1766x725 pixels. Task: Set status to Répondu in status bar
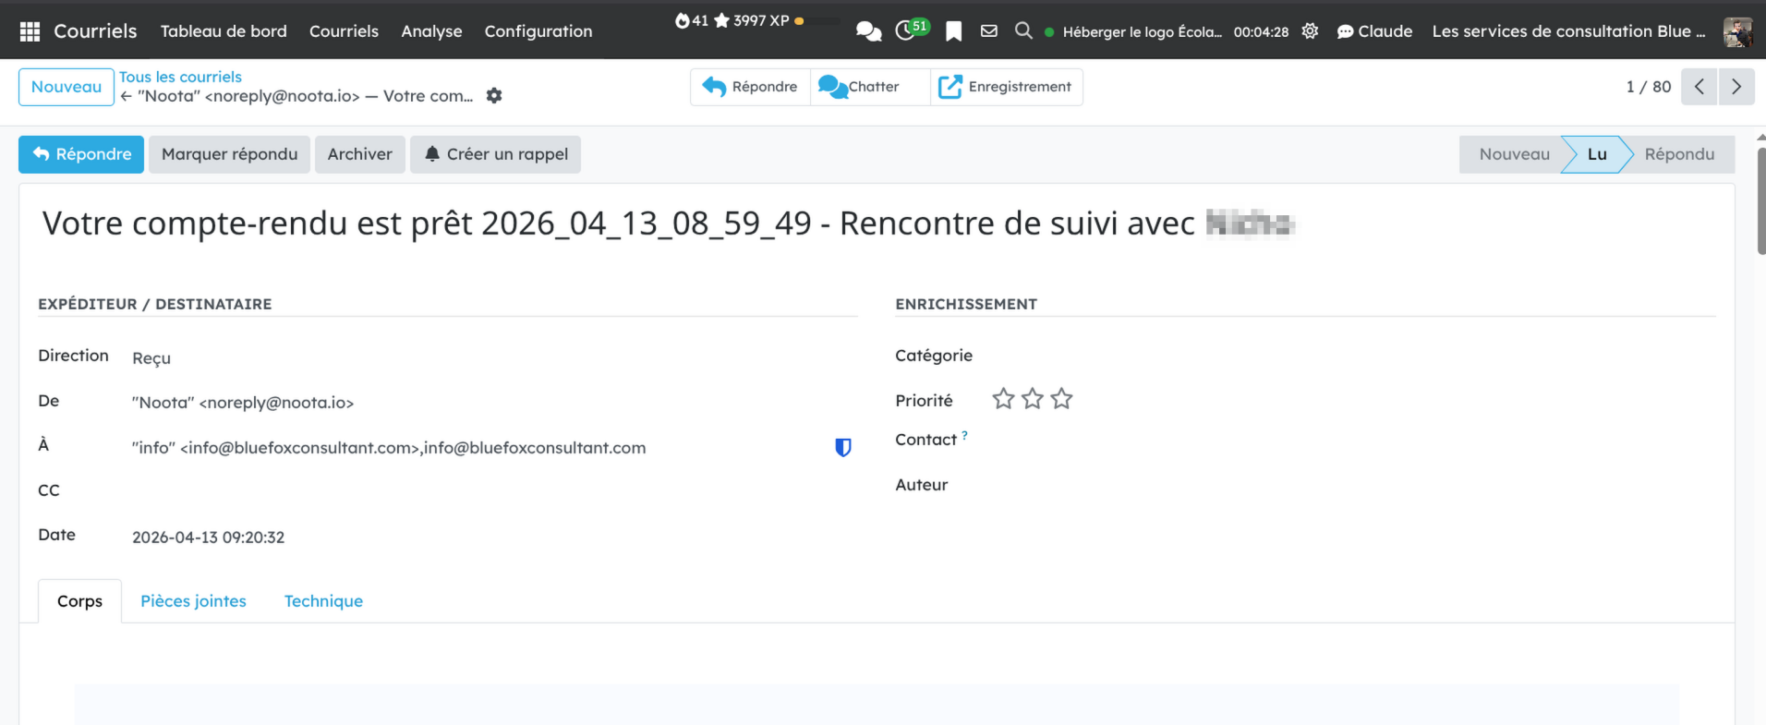[1678, 154]
